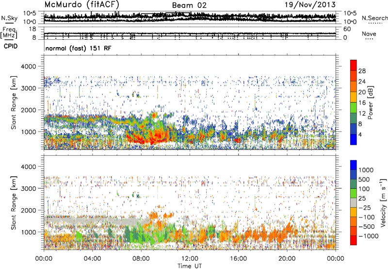388x269 pixels.
Task: Click the Power panel's Slant Range [km] label
Action: tap(14, 102)
